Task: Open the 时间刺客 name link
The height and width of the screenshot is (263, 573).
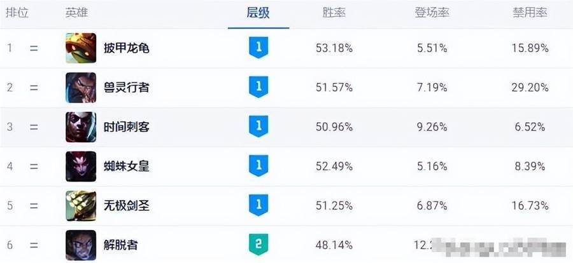Action: pyautogui.click(x=127, y=127)
